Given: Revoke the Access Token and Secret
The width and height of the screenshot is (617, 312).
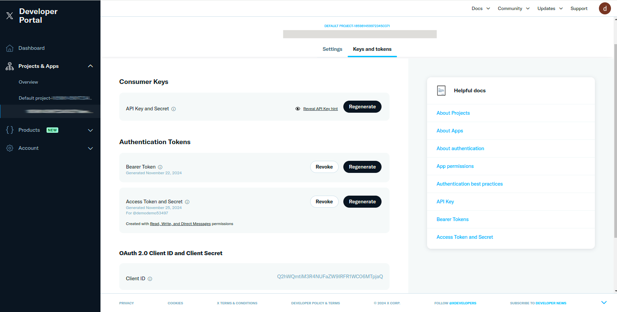Looking at the screenshot, I should pos(324,202).
